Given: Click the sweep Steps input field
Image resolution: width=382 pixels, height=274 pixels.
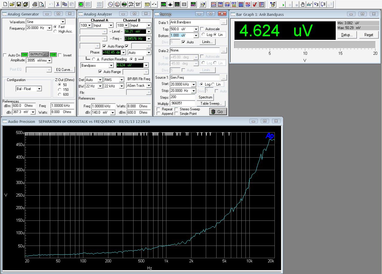Looking at the screenshot, I should click(x=182, y=97).
